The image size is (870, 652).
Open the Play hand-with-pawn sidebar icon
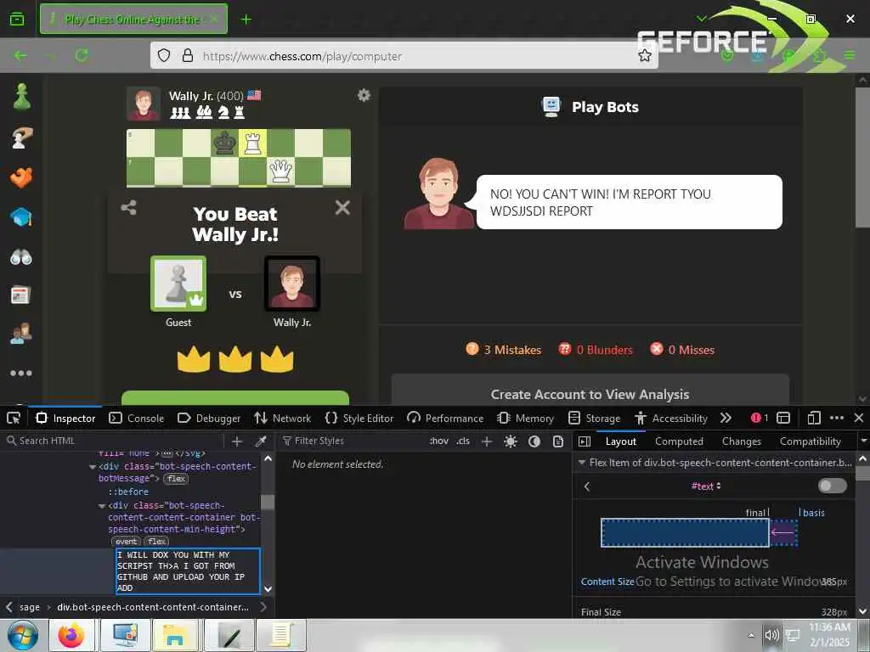coord(21,138)
